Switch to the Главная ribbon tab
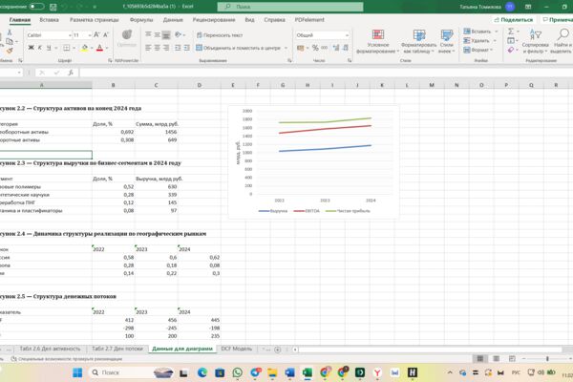This screenshot has height=382, width=573. click(x=20, y=20)
